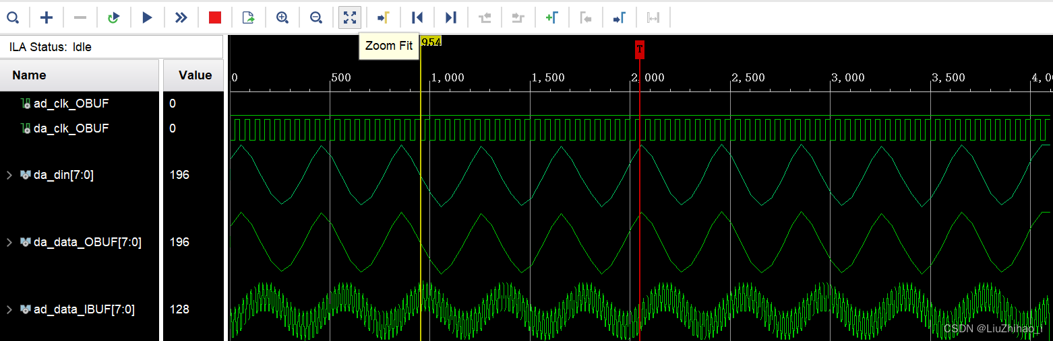Go to cursor icon
Image resolution: width=1053 pixels, height=341 pixels.
tap(383, 17)
